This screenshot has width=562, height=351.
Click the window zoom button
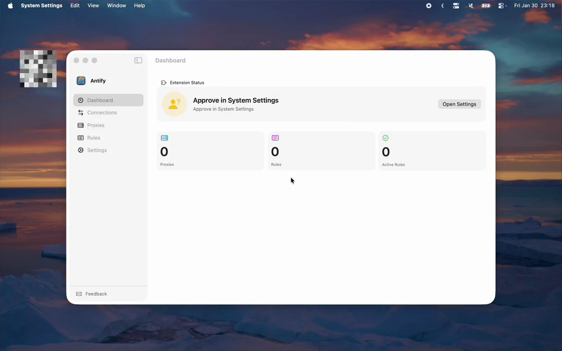click(x=94, y=61)
